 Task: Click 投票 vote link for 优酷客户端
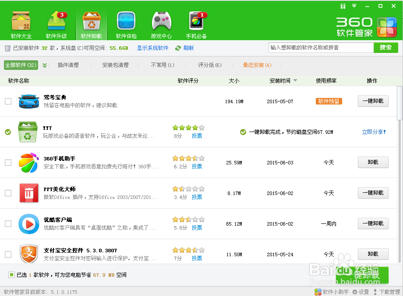pyautogui.click(x=197, y=227)
